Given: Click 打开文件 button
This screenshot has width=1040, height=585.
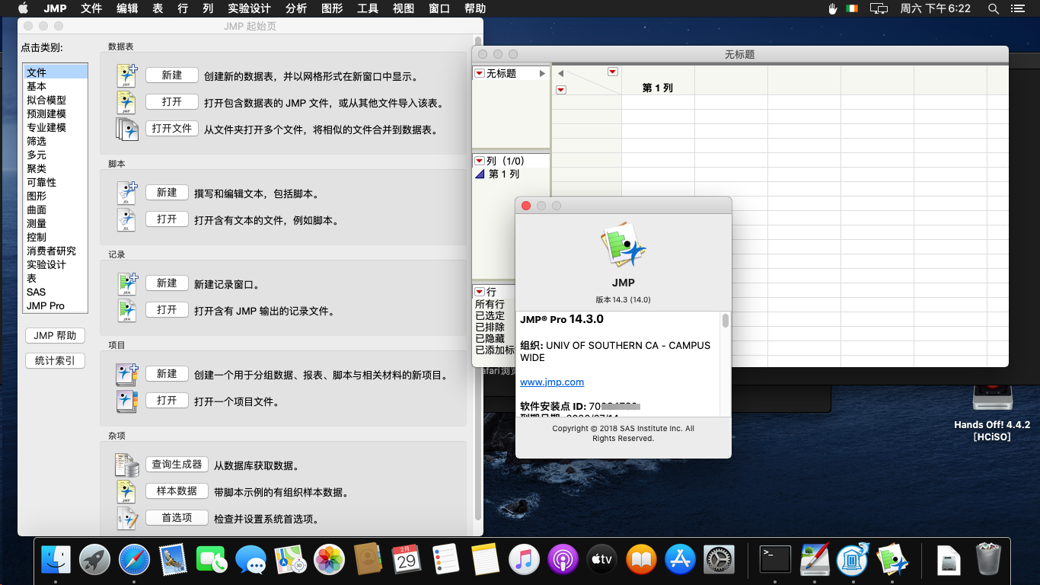Looking at the screenshot, I should pyautogui.click(x=172, y=129).
